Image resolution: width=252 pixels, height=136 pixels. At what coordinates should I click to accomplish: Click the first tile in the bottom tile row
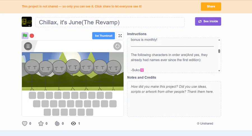[47, 112]
